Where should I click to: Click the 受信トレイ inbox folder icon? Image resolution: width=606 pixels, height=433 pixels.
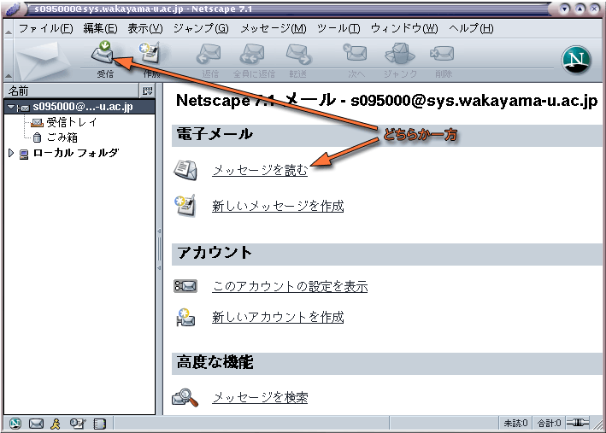coord(37,123)
